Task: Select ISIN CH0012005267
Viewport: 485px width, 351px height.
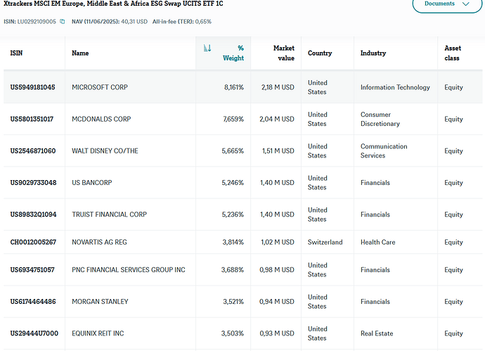Action: (x=33, y=243)
